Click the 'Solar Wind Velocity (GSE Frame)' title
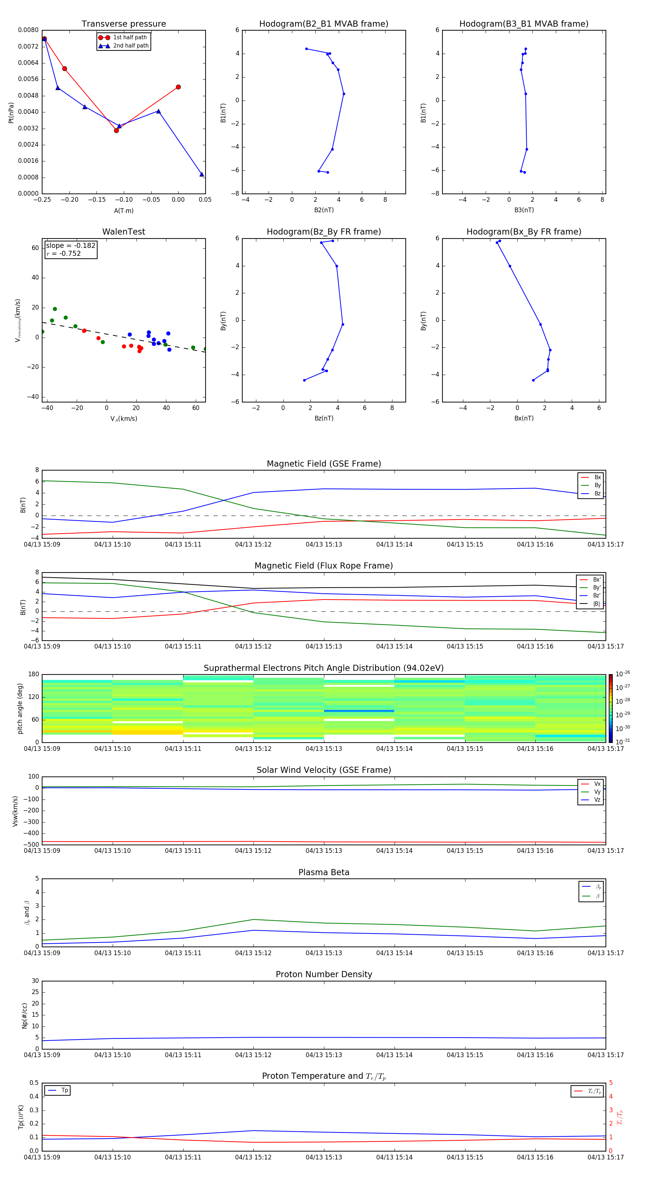Screen dimensions: 648x1189 324,770
